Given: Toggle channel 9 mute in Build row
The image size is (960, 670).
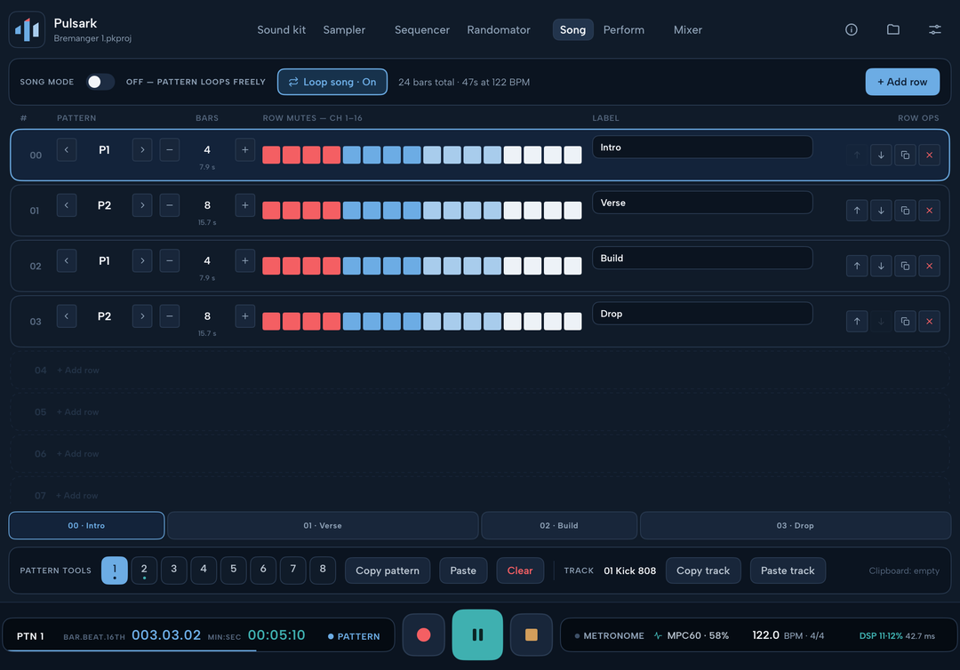Looking at the screenshot, I should [x=432, y=266].
